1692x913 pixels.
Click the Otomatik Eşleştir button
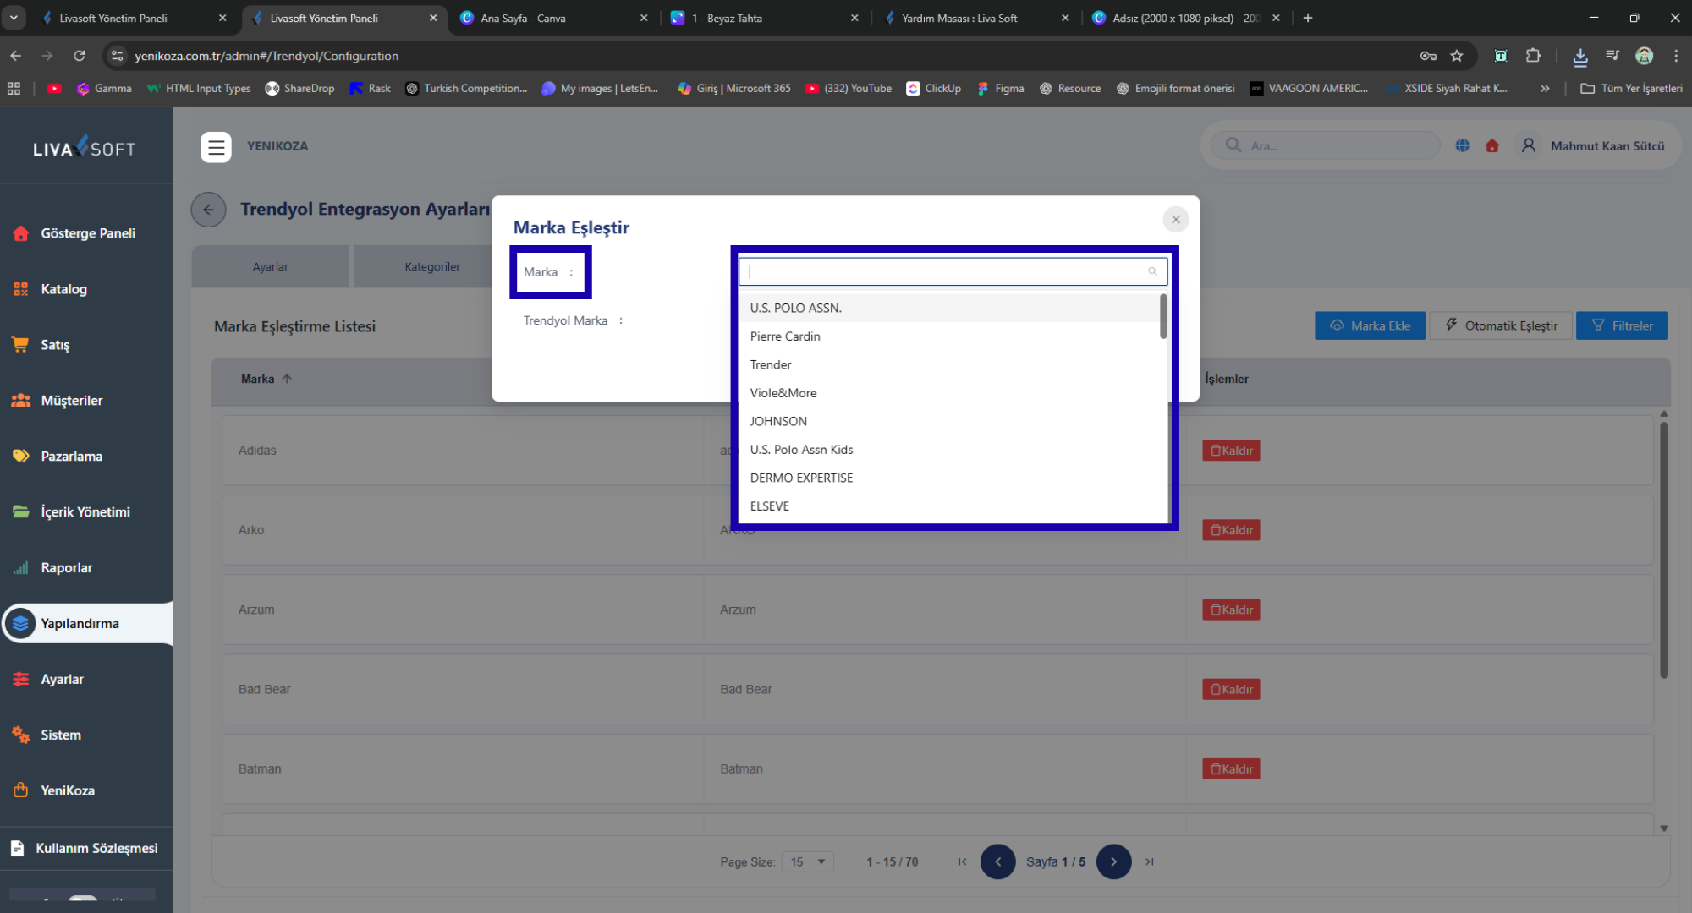pyautogui.click(x=1500, y=325)
